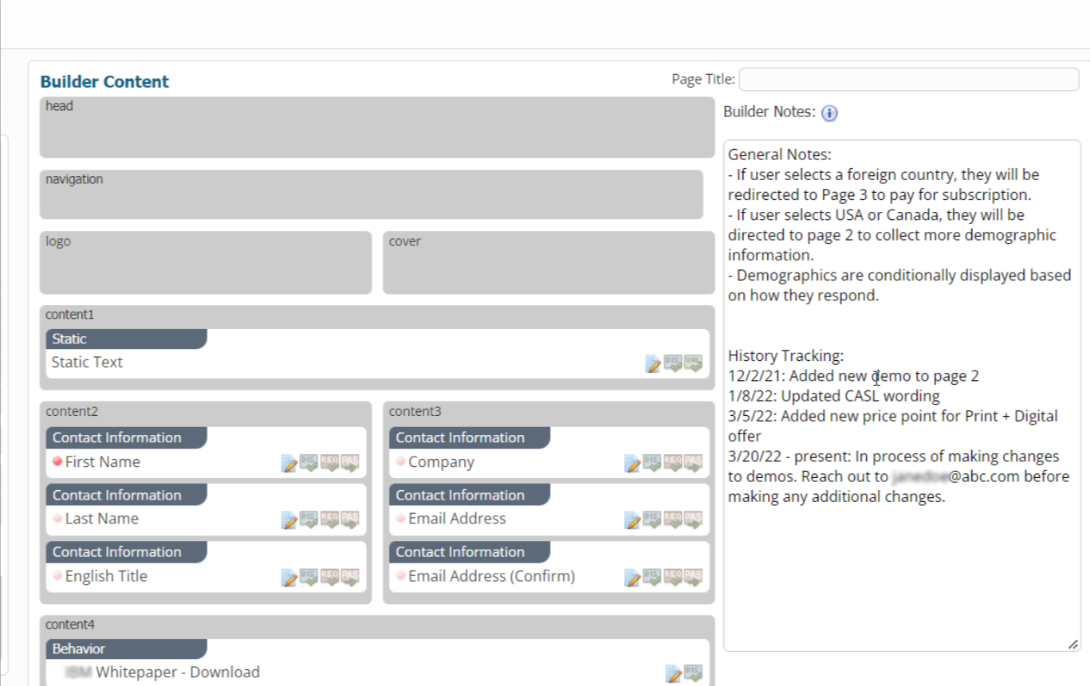Click the VAL icon on the Static Text row
1090x686 pixels.
pos(693,363)
